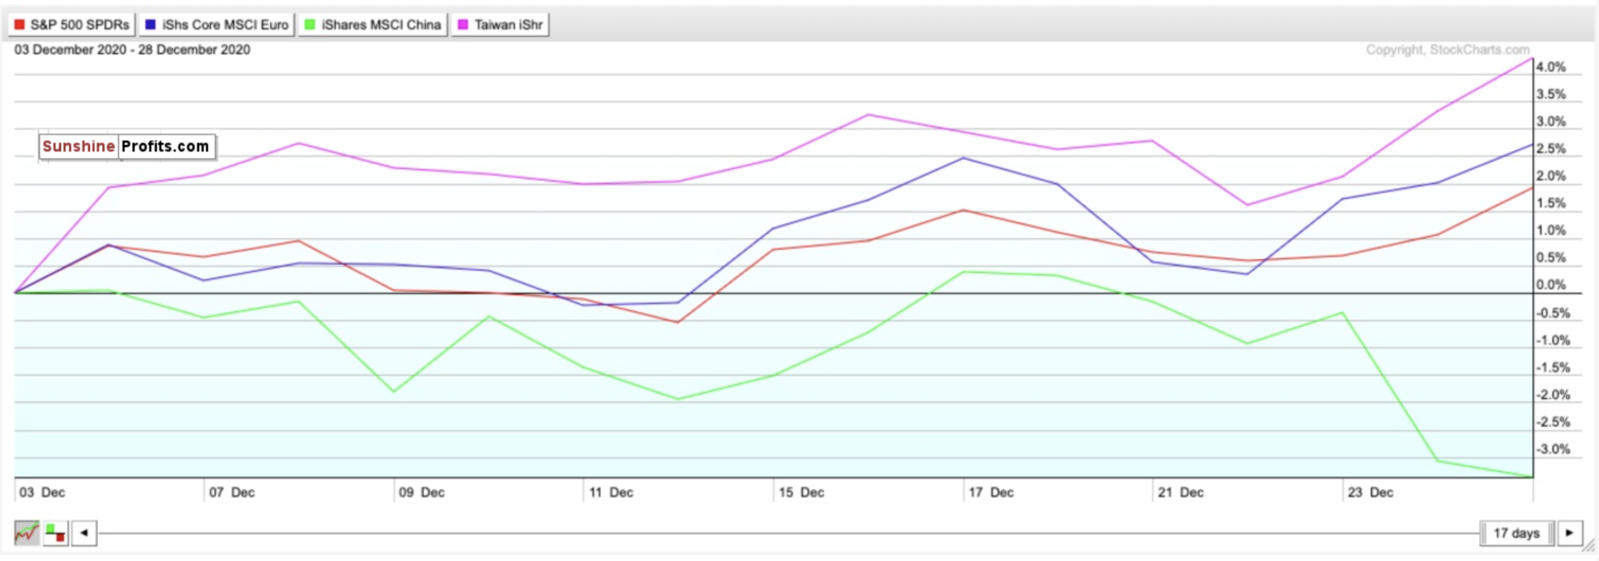Screen dimensions: 1599x561
Task: Click the right arrow to shift date range forward
Action: click(1570, 533)
